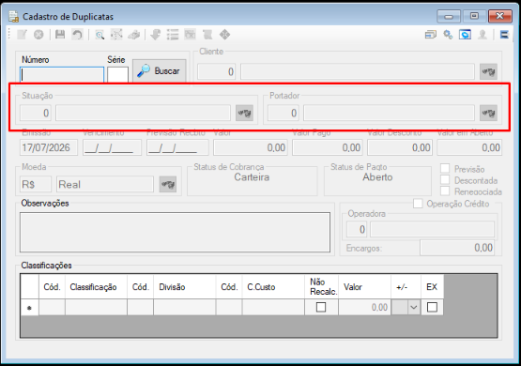Click the Carteira status text
Viewport: 521px width, 366px height.
[x=252, y=177]
